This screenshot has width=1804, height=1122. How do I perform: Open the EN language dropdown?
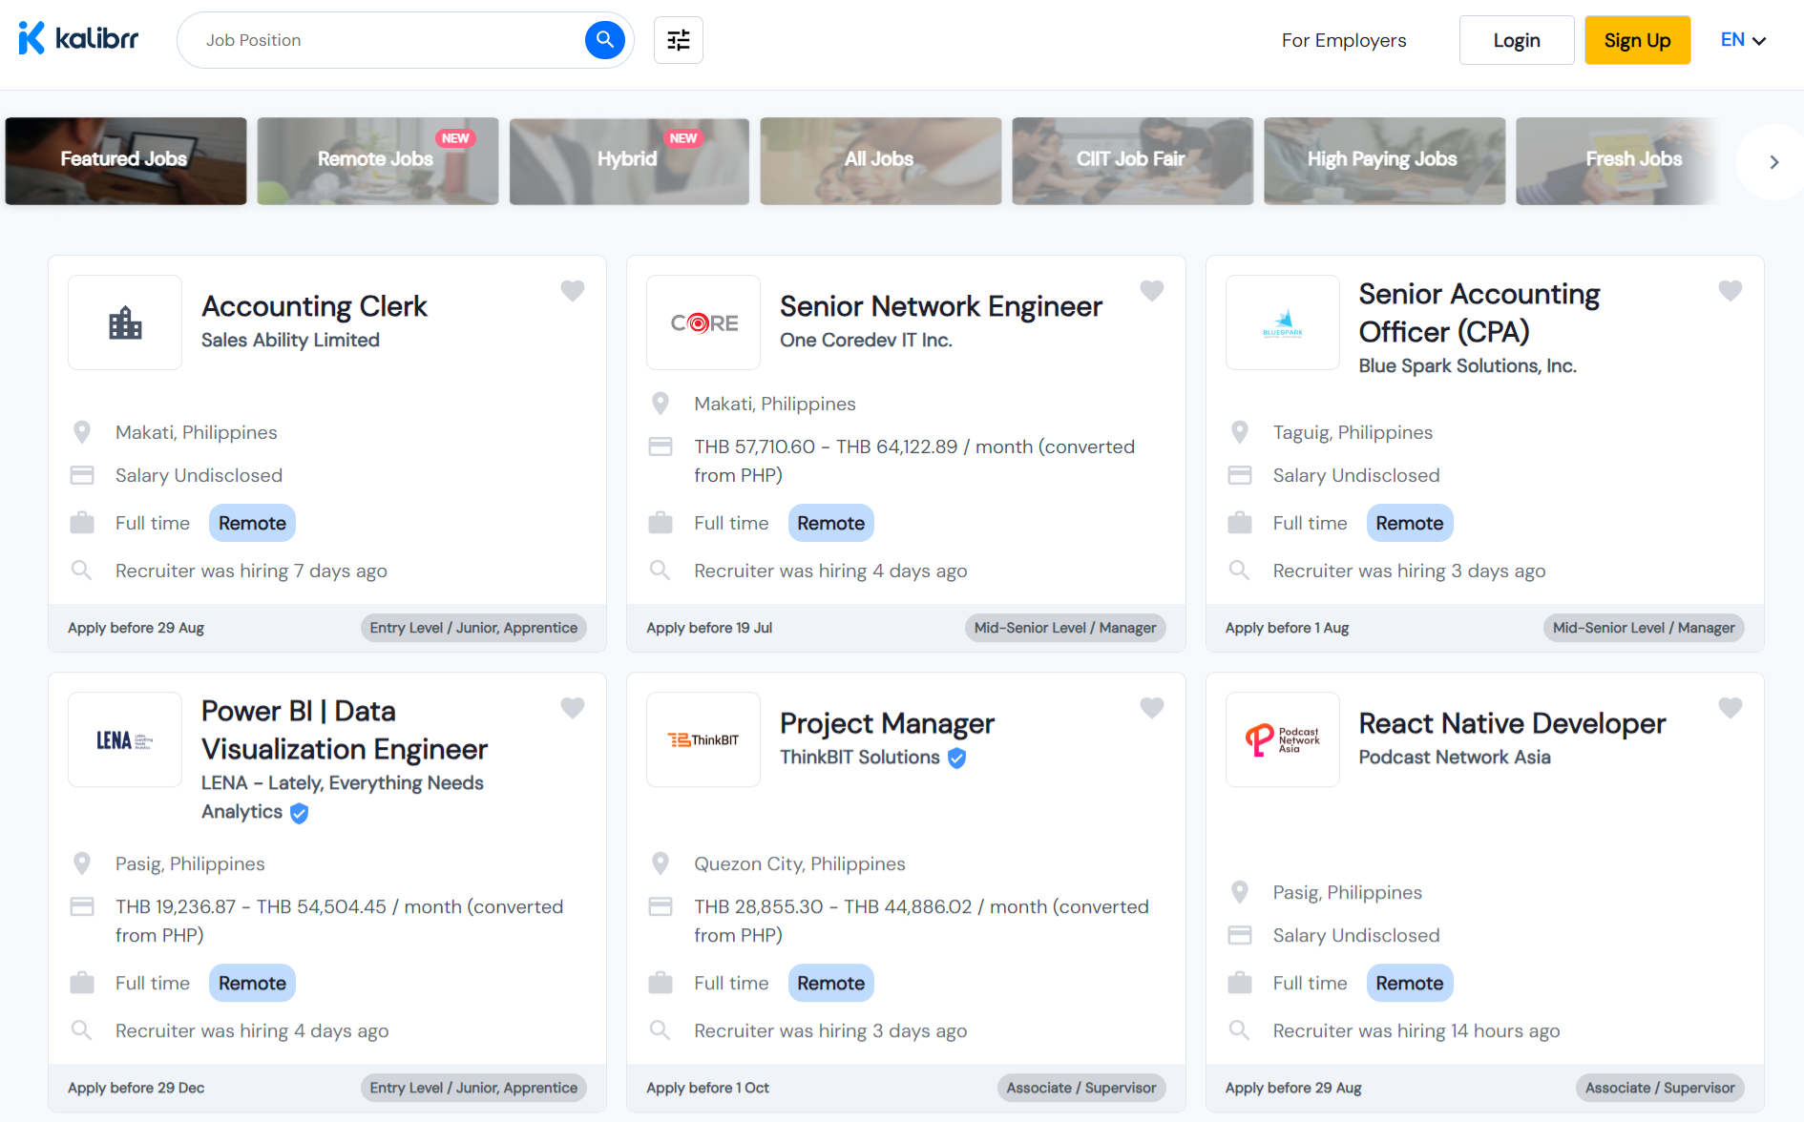pos(1743,40)
